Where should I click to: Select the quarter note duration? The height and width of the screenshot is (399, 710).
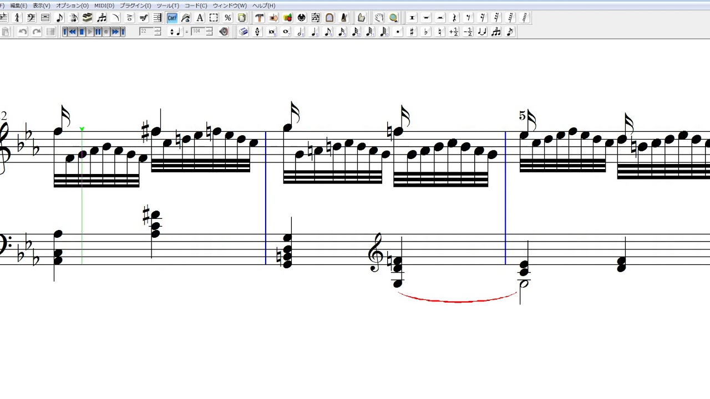click(314, 32)
